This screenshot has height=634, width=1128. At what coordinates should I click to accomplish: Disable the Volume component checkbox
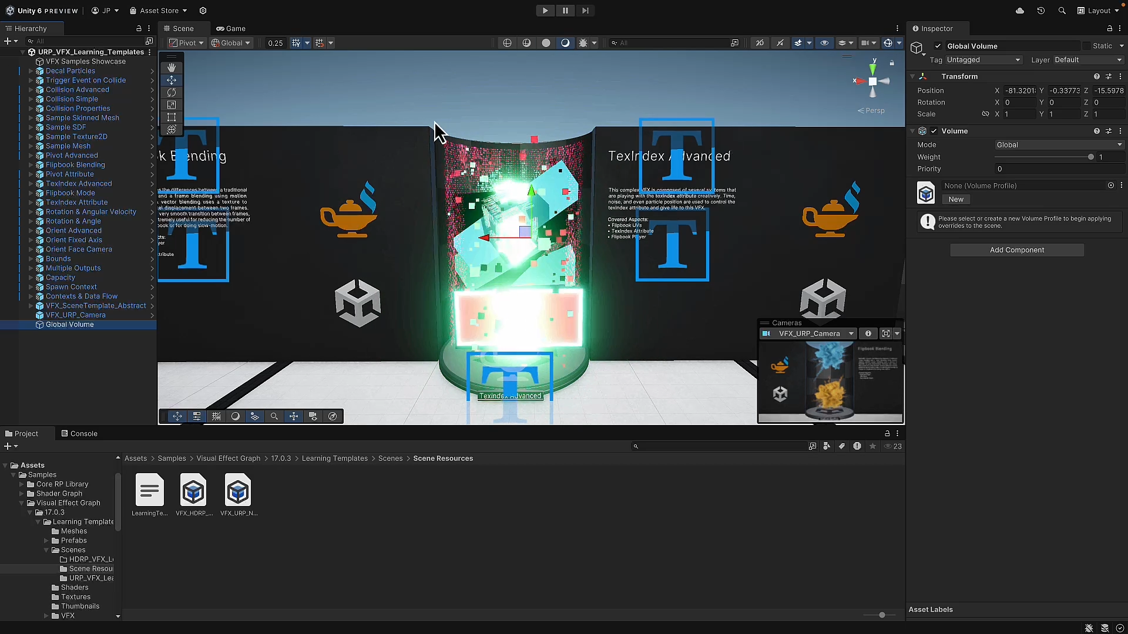click(934, 131)
